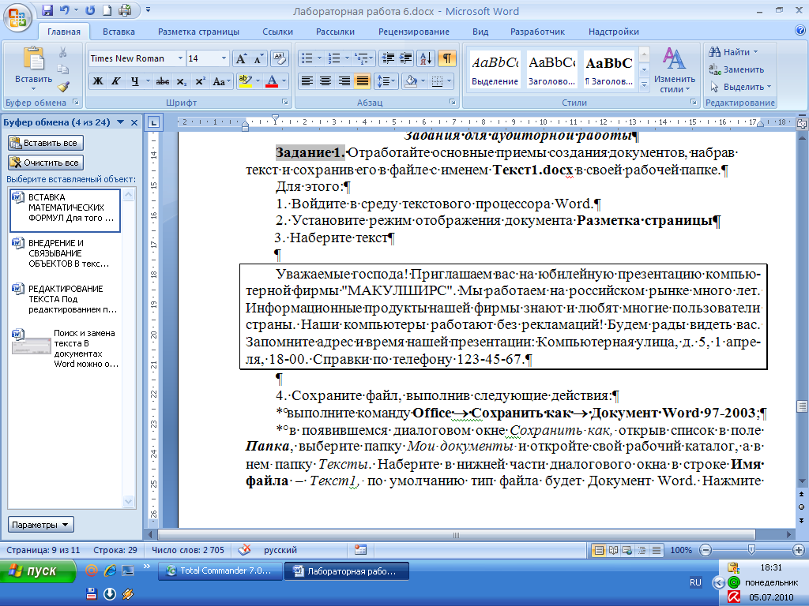The height and width of the screenshot is (606, 809).
Task: Open clipboard task pane options arrow
Action: click(x=120, y=122)
